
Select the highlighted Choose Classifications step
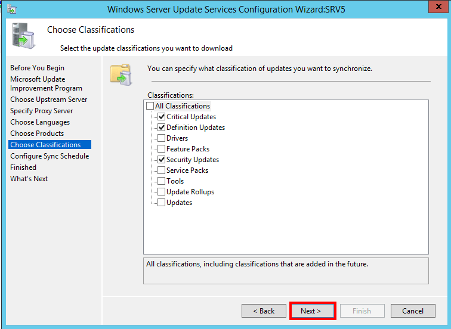point(50,144)
